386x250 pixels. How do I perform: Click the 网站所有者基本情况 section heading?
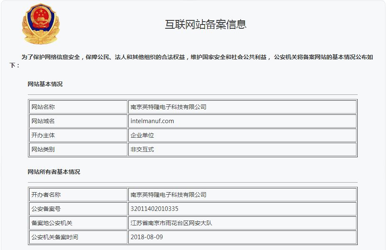54,172
